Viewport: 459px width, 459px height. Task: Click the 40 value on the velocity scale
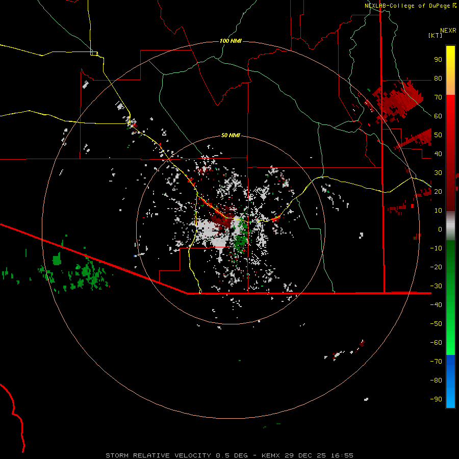(438, 154)
